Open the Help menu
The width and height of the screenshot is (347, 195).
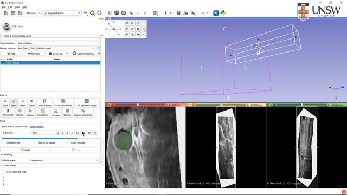click(x=24, y=7)
